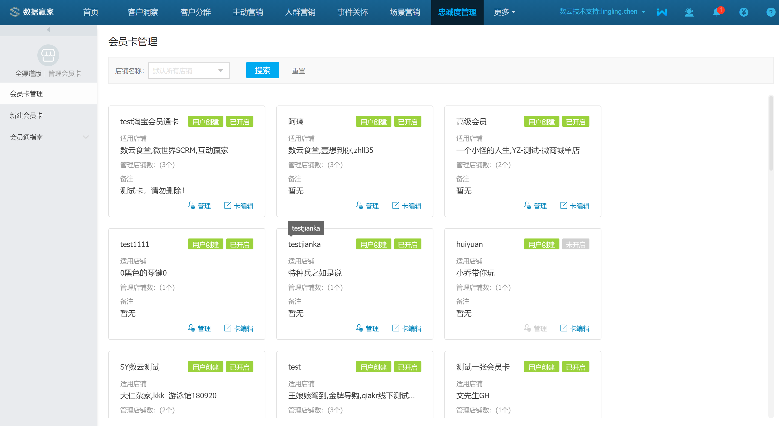
Task: Expand the 会员通指南 sidebar section
Action: click(x=49, y=137)
